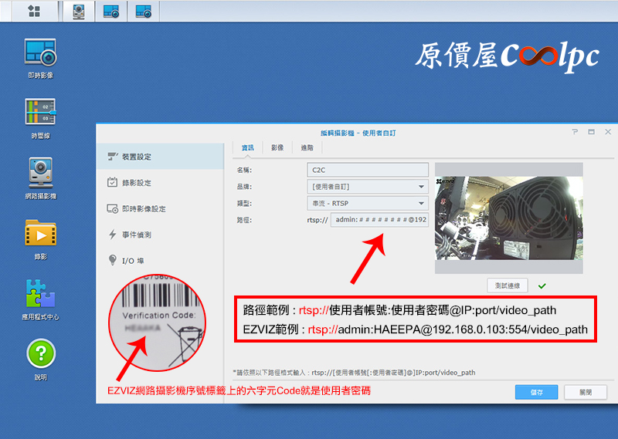The image size is (618, 439).
Task: Open the 類型 type dropdown showing 串流 - RTSP
Action: click(368, 204)
